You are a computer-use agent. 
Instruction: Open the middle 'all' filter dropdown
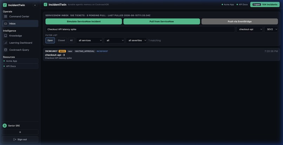[114, 41]
